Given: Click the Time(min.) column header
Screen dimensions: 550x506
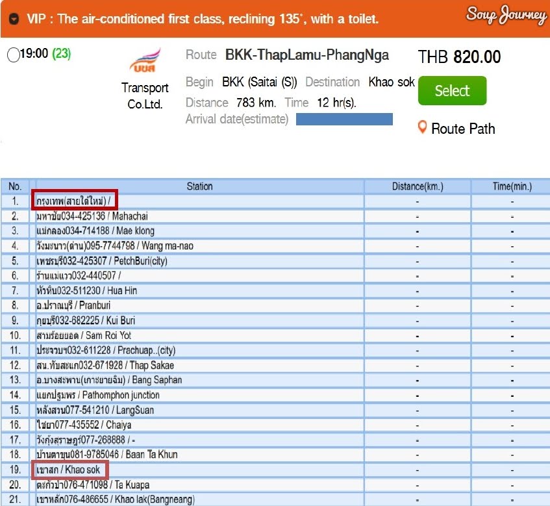Looking at the screenshot, I should [512, 186].
